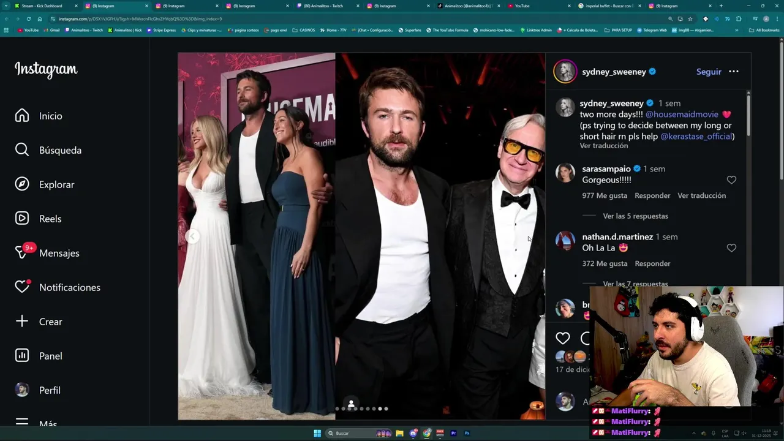
Task: Click the browser reload icon
Action: 28,19
